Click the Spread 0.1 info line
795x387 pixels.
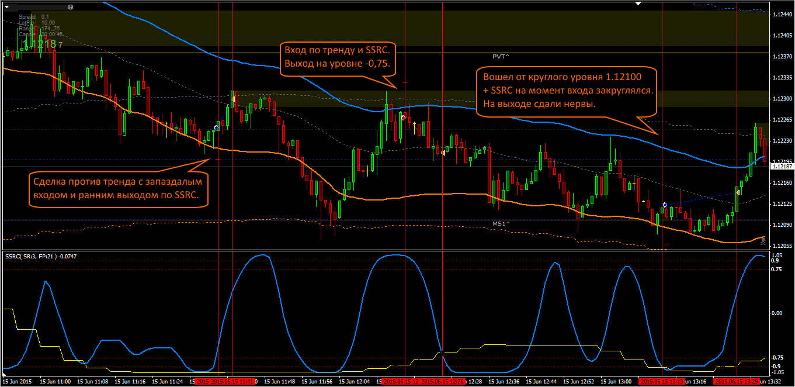pos(34,16)
